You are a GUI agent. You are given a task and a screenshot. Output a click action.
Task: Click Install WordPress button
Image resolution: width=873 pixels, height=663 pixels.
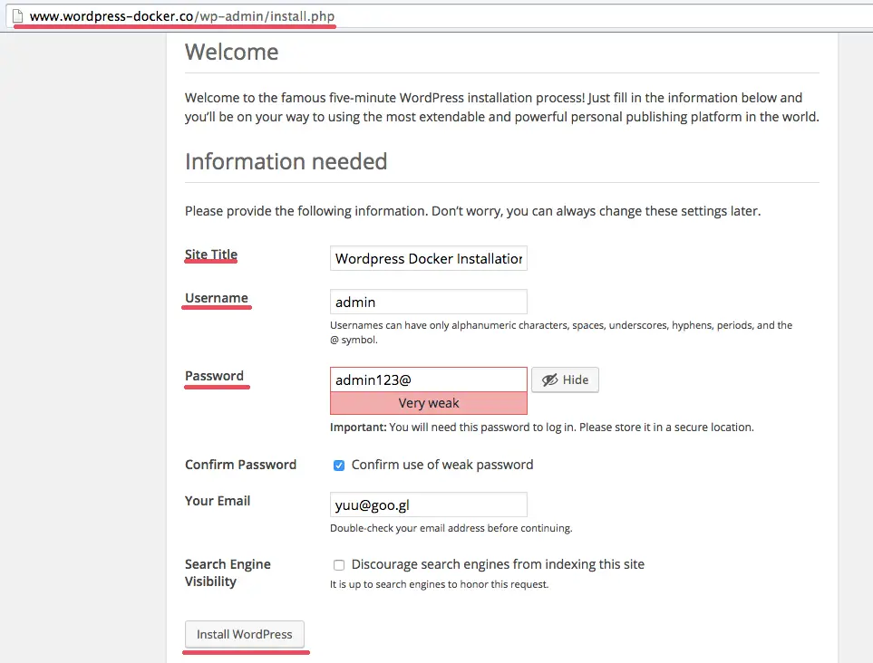(x=245, y=634)
